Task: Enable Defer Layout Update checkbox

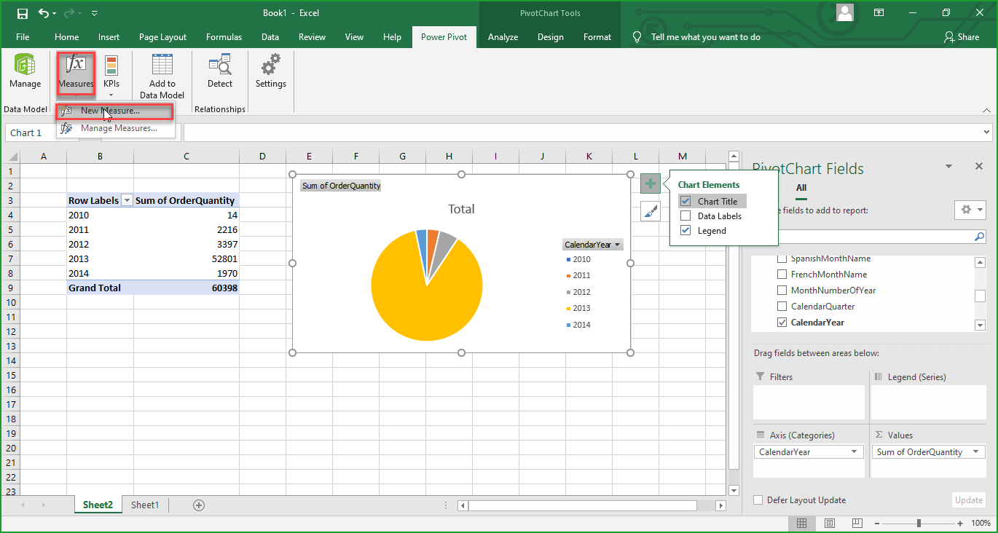Action: pyautogui.click(x=758, y=500)
